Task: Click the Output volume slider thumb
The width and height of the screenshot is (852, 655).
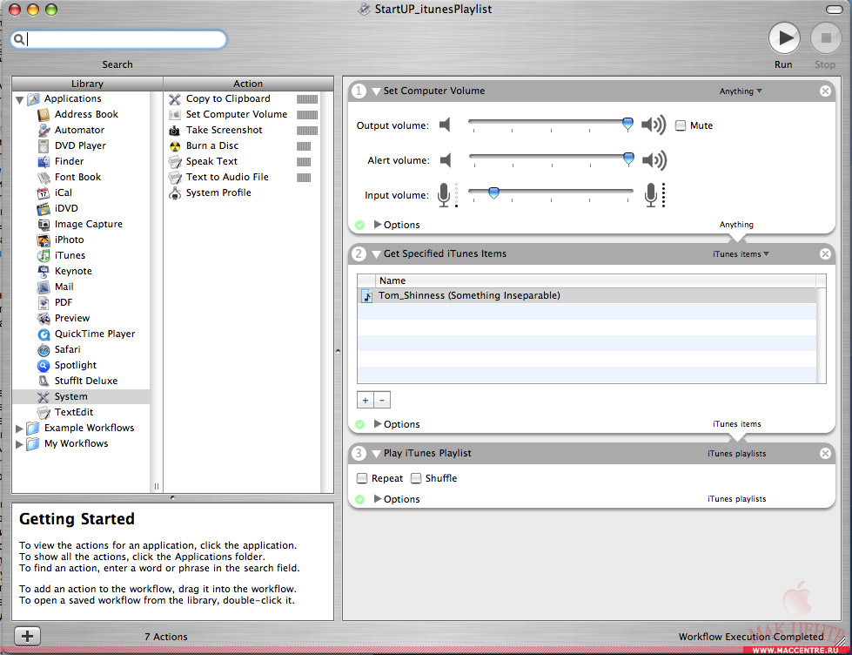Action: (x=627, y=125)
